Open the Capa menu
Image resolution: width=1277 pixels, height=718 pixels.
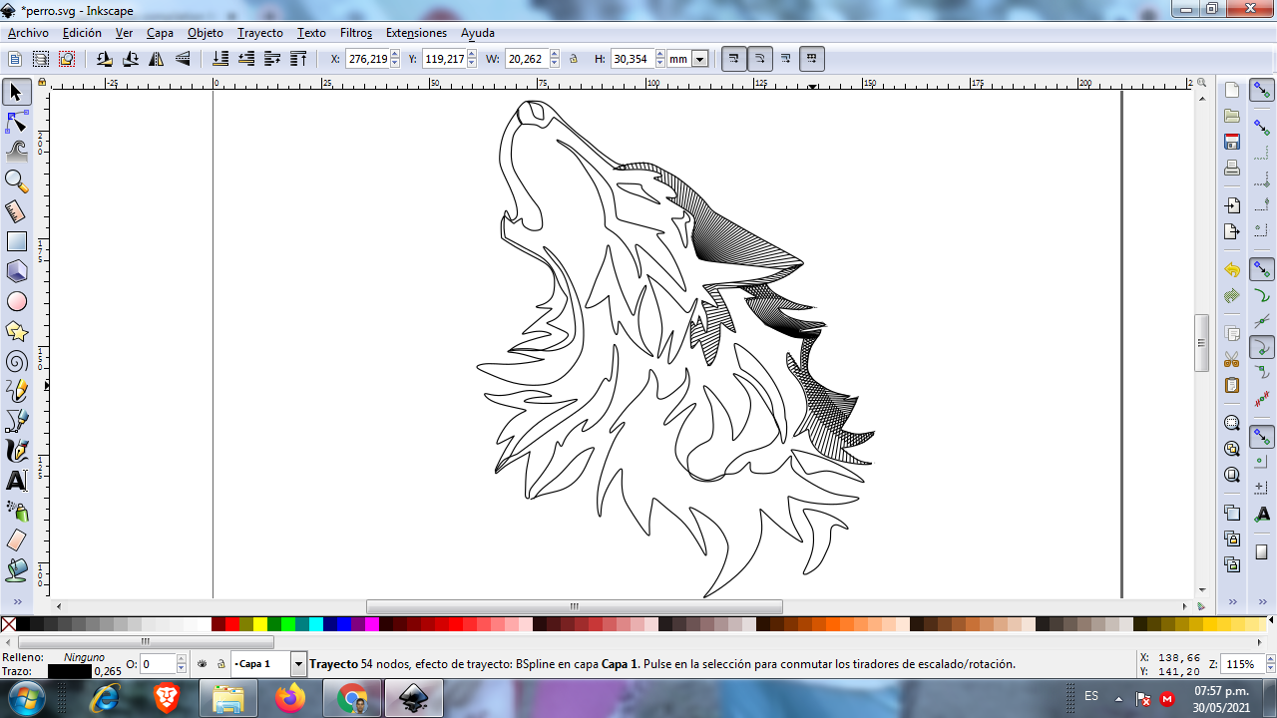coord(160,33)
